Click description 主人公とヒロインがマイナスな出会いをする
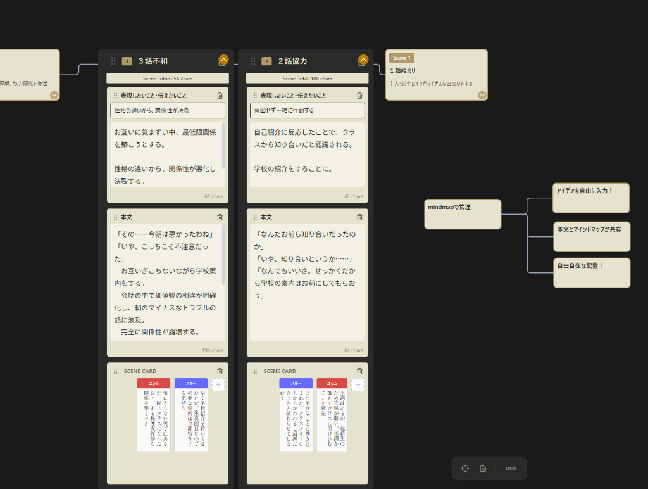Image resolution: width=648 pixels, height=489 pixels. coord(430,84)
